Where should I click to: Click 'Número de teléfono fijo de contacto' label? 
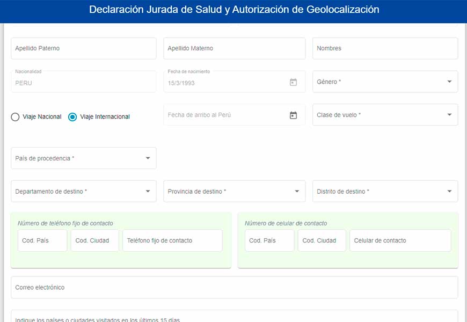pyautogui.click(x=65, y=223)
